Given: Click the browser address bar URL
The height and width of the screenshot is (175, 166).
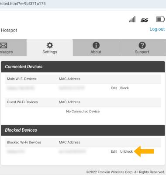Looking at the screenshot, I should click(23, 3).
